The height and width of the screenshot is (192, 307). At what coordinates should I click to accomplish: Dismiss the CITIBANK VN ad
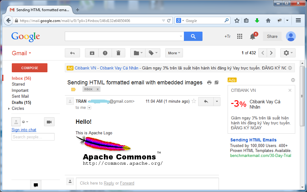(x=290, y=90)
